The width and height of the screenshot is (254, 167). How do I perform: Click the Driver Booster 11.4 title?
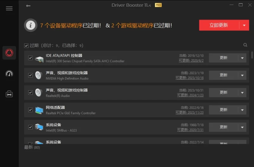coord(131,5)
